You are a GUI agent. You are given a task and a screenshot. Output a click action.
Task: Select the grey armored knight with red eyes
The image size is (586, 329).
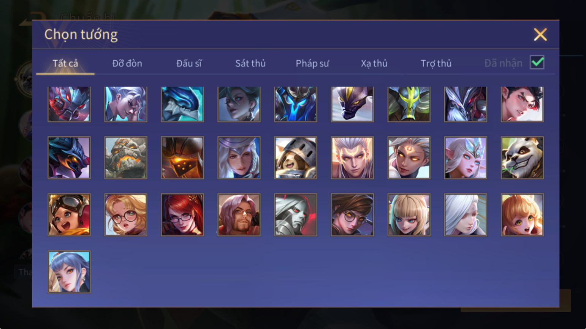pyautogui.click(x=296, y=215)
